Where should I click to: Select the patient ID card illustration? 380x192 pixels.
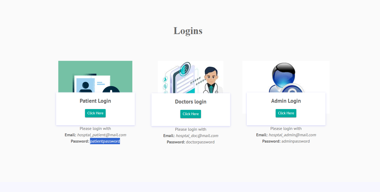click(95, 77)
